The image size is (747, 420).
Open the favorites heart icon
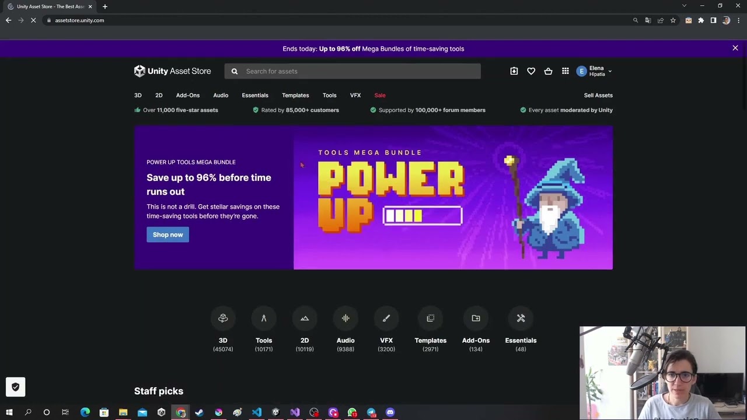531,71
